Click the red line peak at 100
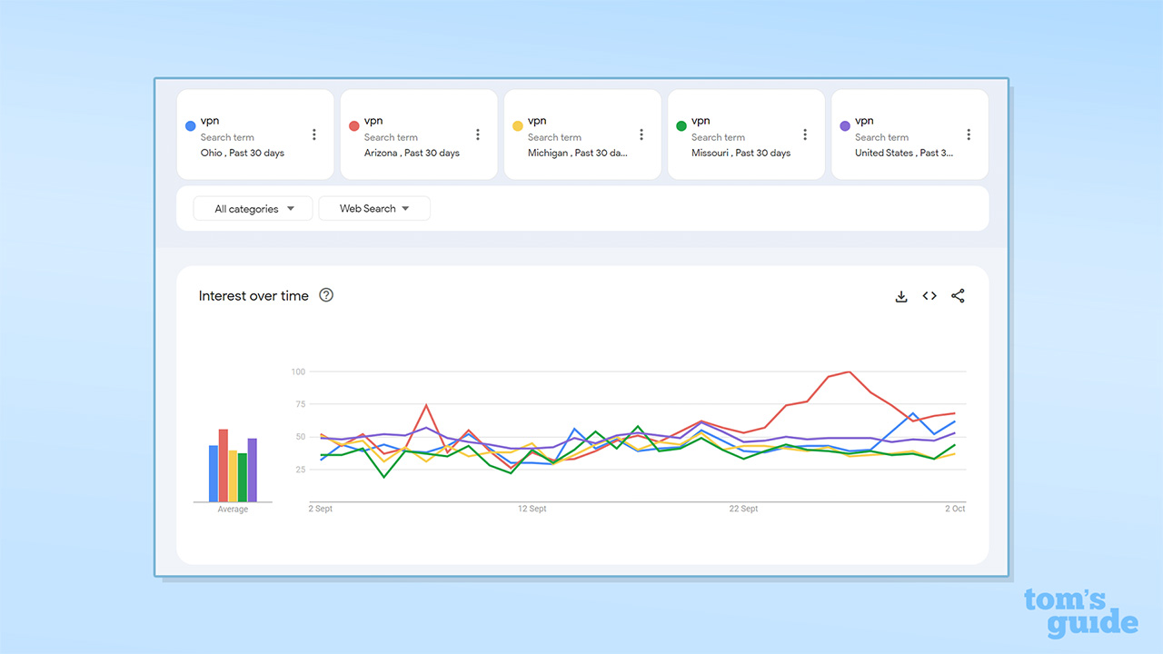The width and height of the screenshot is (1163, 654). point(849,372)
